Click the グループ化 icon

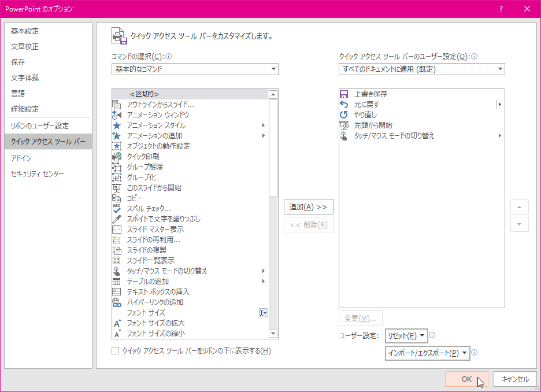tap(117, 177)
